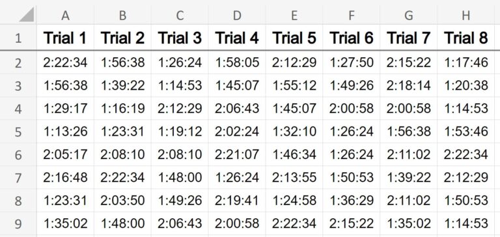The height and width of the screenshot is (237, 500).
Task: Select cell G3 with 2:18:14
Action: tap(409, 85)
